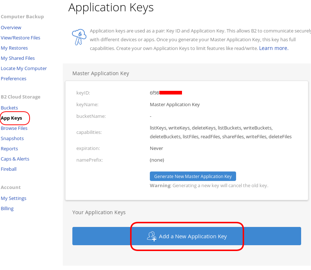Image resolution: width=311 pixels, height=270 pixels.
Task: Open Browse Files
Action: [14, 128]
